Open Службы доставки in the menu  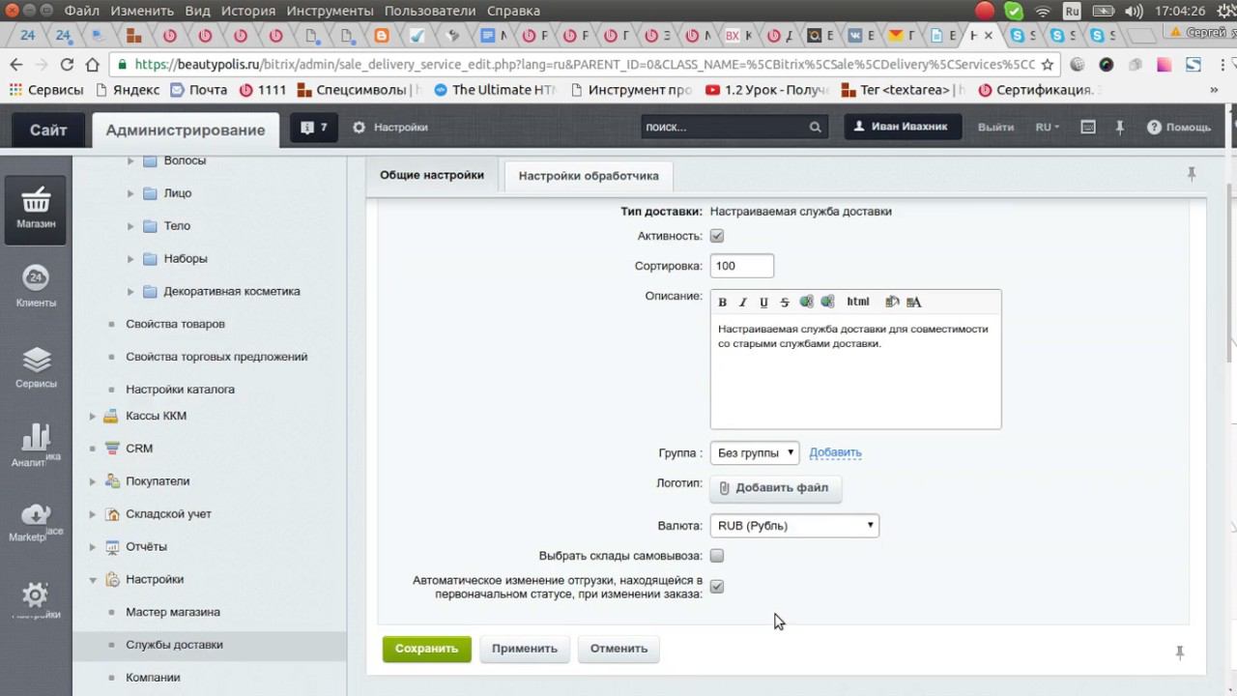(174, 645)
